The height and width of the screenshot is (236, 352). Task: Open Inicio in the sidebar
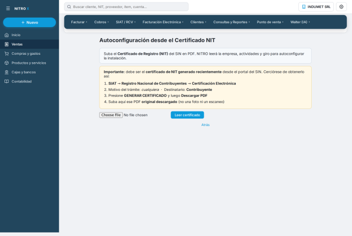(x=29, y=35)
